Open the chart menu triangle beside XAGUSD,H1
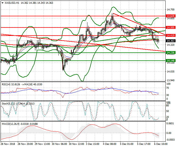This screenshot has width=176, height=147. click(3, 3)
